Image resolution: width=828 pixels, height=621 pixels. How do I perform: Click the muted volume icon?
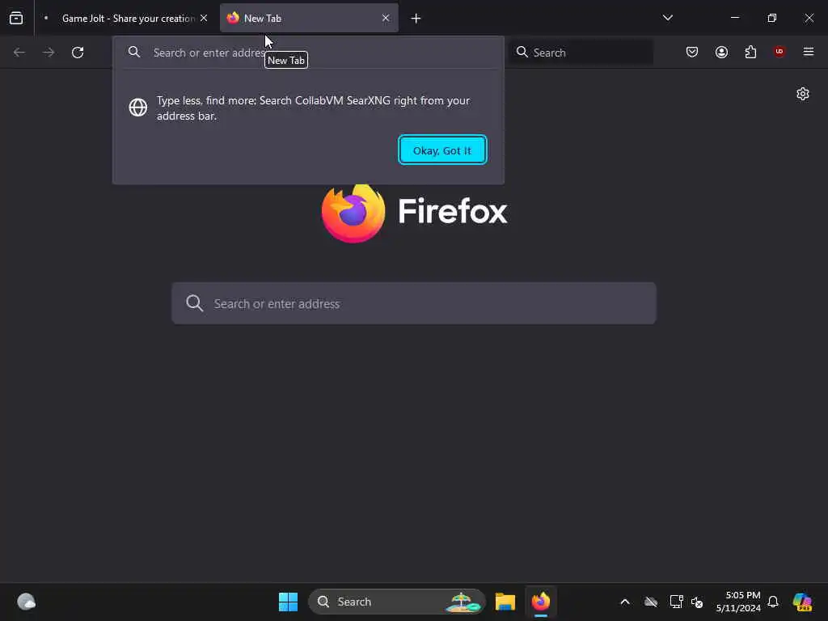pyautogui.click(x=697, y=602)
